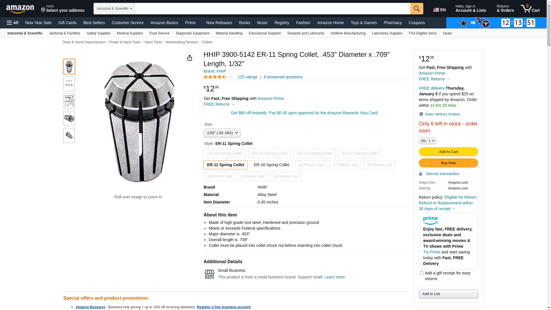Open the size dropdown 1/32"
The width and height of the screenshot is (551, 310).
click(222, 133)
